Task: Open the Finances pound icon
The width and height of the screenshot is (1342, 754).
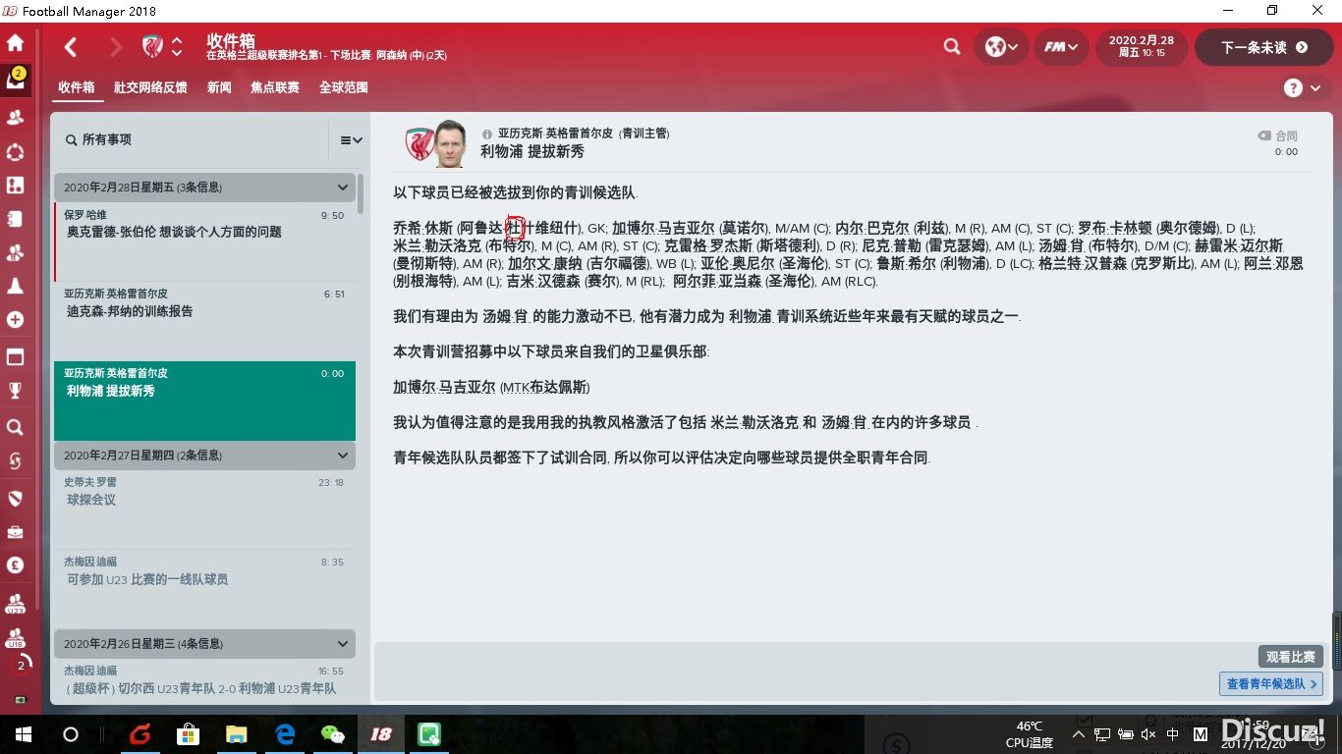Action: (15, 565)
